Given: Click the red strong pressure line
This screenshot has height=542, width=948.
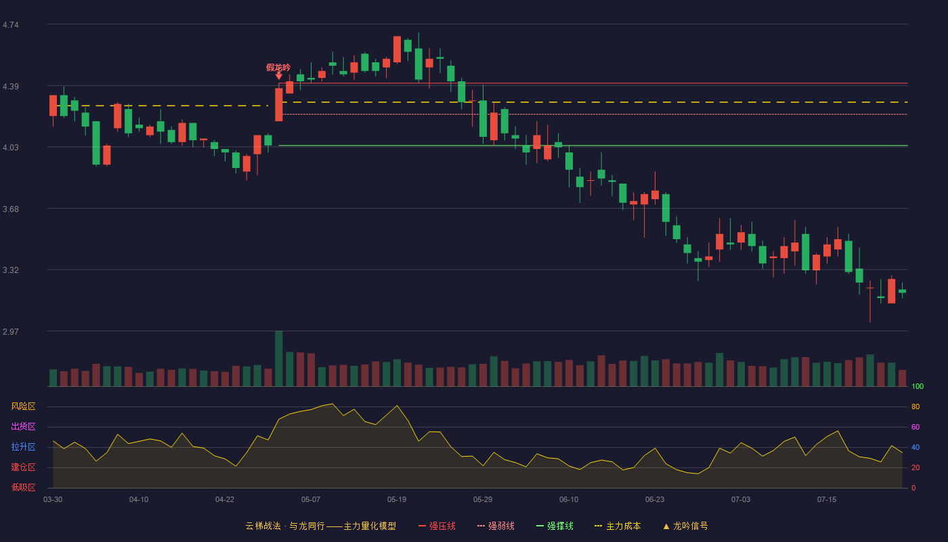Looking at the screenshot, I should pos(592,83).
